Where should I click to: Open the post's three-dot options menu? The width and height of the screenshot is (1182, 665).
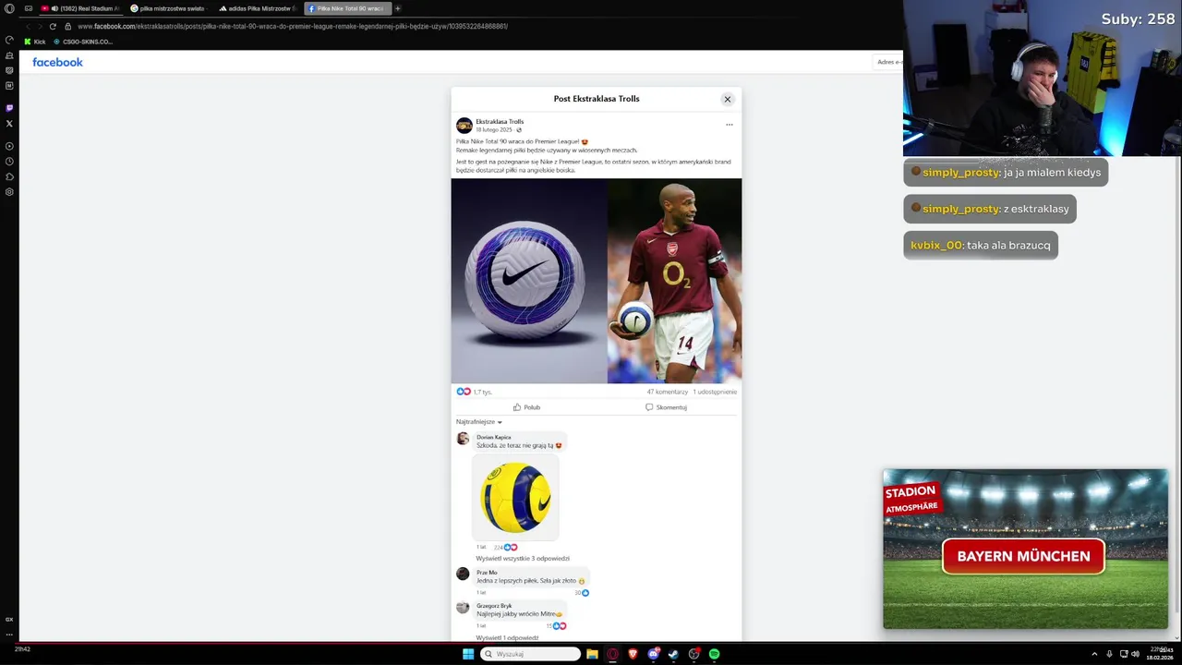729,125
